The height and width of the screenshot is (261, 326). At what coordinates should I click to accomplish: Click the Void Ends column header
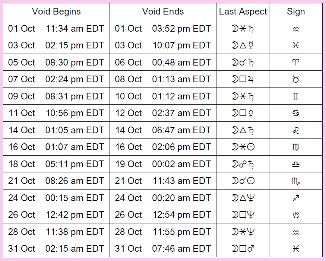(x=163, y=12)
